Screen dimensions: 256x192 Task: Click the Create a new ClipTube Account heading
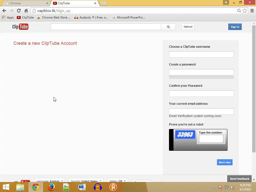[45, 43]
